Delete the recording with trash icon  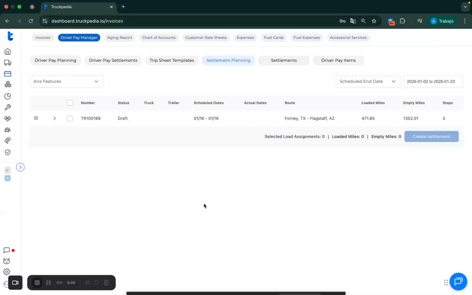point(106,283)
